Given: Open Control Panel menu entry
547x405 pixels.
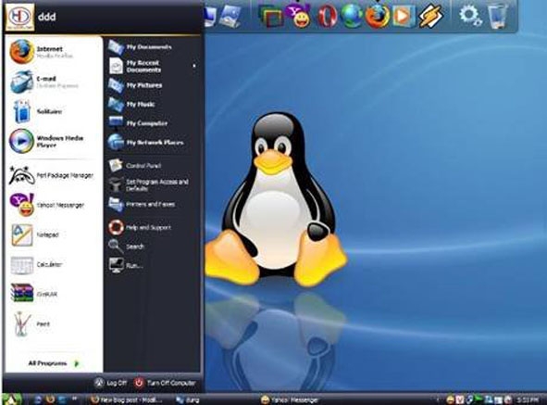Looking at the screenshot, I should click(x=143, y=165).
